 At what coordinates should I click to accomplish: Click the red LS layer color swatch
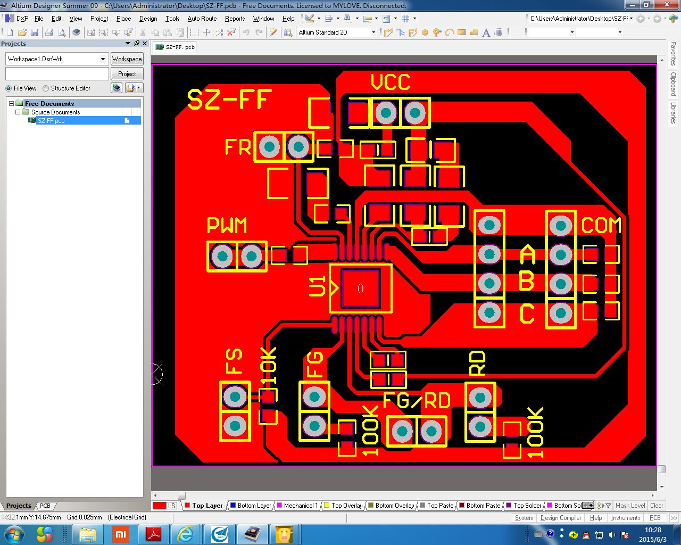159,506
